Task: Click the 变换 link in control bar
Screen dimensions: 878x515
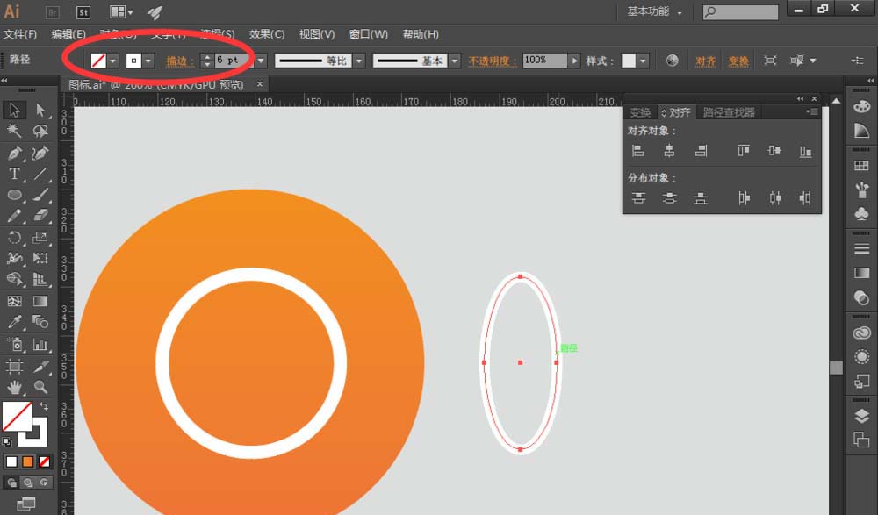Action: tap(738, 61)
